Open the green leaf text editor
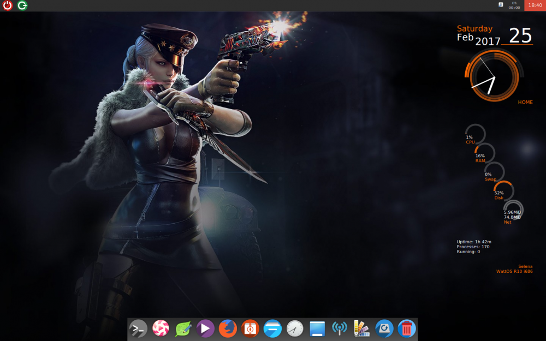This screenshot has width=546, height=341. pos(183,328)
